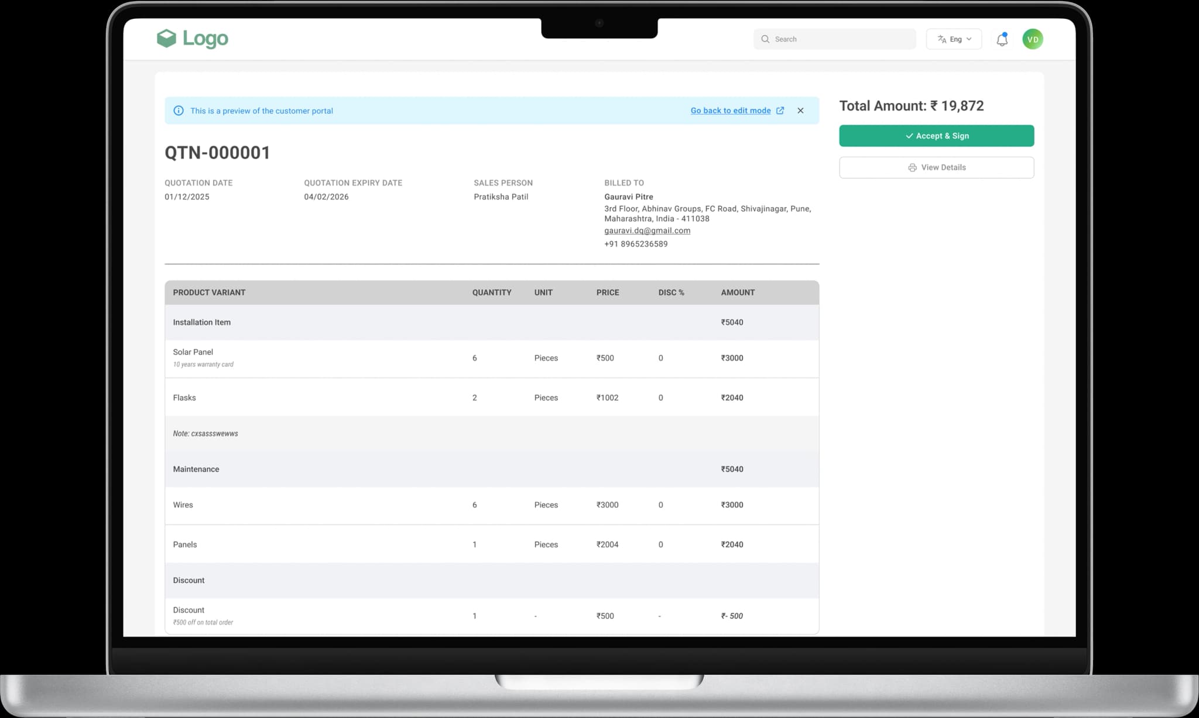Click the translate icon beside Eng
Viewport: 1199px width, 718px height.
[941, 39]
